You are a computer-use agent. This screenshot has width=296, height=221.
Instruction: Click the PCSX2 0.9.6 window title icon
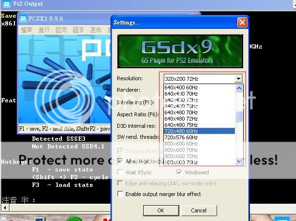(23, 18)
